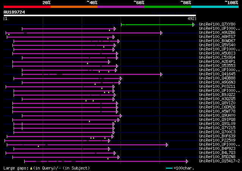Select the UniRef100_Q700C3 hit label
Screen dimensions: 242x171
tap(217, 132)
